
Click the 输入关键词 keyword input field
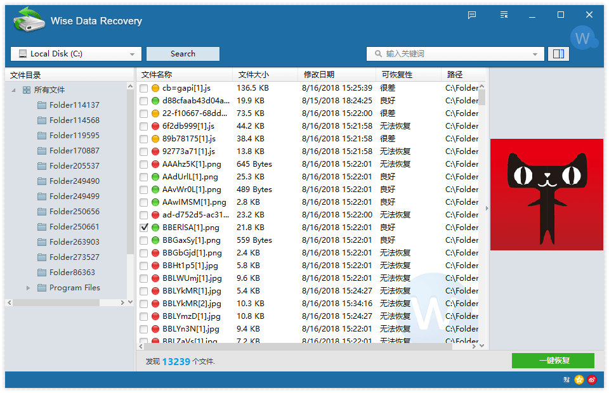pos(457,53)
